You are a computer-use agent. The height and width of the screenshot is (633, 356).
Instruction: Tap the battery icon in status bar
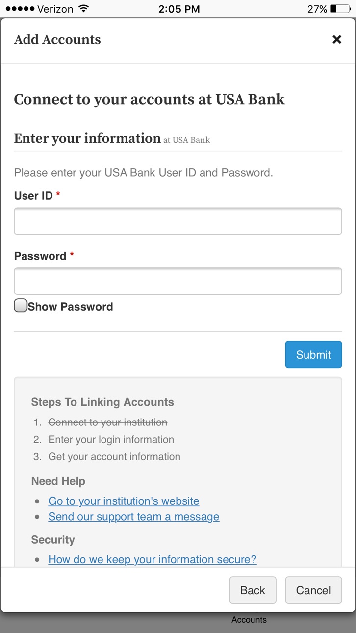[x=340, y=9]
